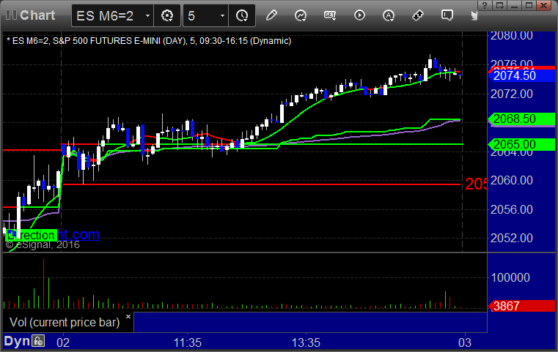Close the Vol study panel with x
Viewport: 558px width, 352px height.
coord(128,316)
